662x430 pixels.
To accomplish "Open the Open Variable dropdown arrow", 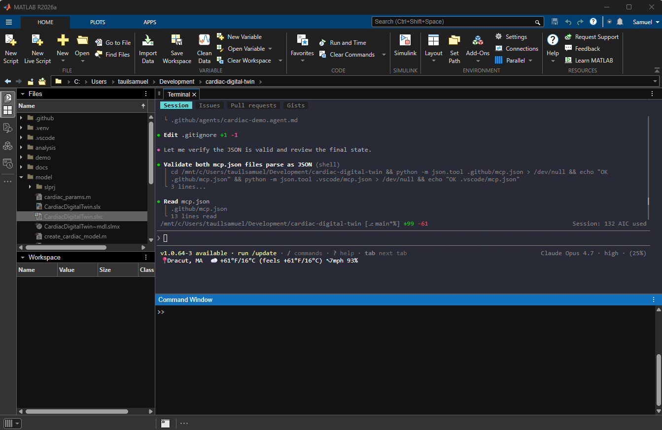I will coord(270,49).
